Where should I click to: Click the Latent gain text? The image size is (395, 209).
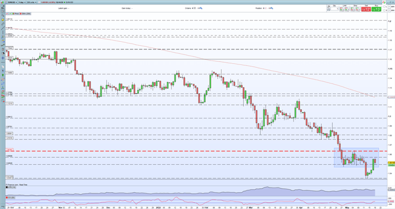[x=63, y=8]
